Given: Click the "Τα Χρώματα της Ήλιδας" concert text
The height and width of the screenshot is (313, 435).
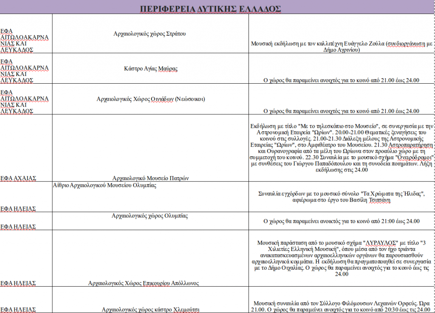Looking at the screenshot, I should [342, 197].
